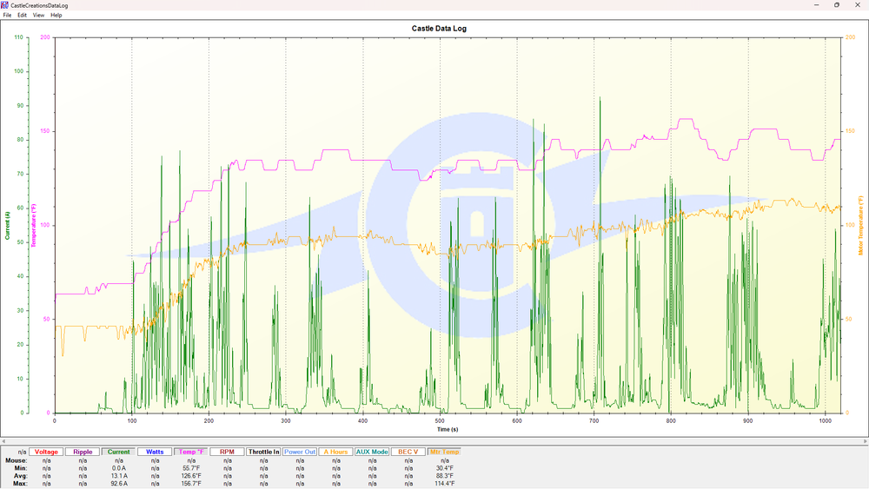Click the Min: row label

tap(21, 468)
